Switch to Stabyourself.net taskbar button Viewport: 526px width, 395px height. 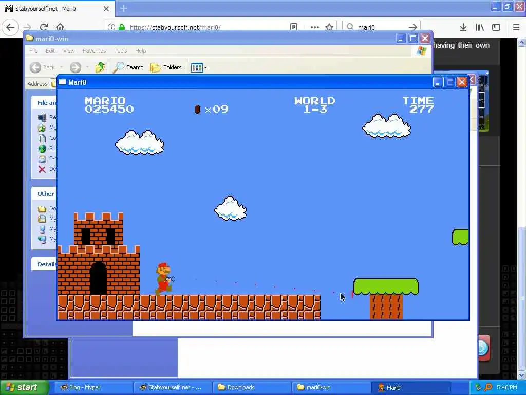172,387
